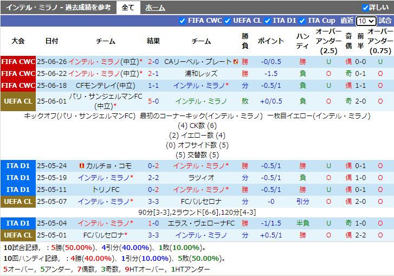Image resolution: width=394 pixels, height=276 pixels.
Task: Click handicap value -1.5 for 浦和レッズ match
Action: (271, 74)
